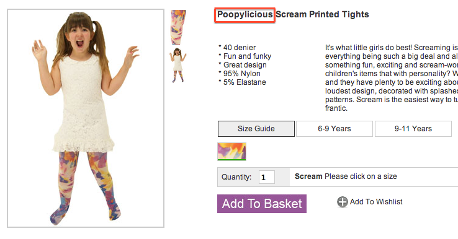Viewport: 458px width, 239px height.
Task: Click the 40 denier bullet point
Action: (237, 48)
